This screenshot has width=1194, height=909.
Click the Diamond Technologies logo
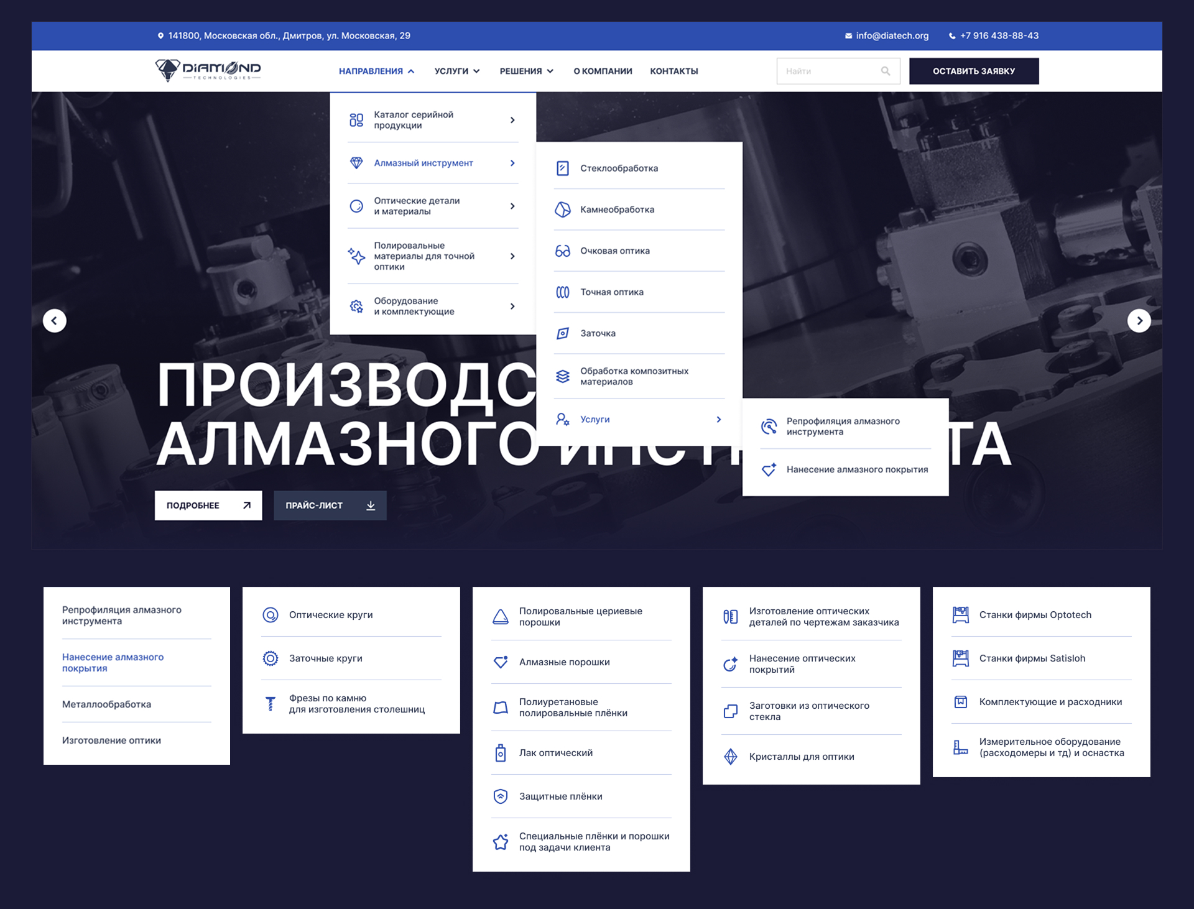(208, 70)
